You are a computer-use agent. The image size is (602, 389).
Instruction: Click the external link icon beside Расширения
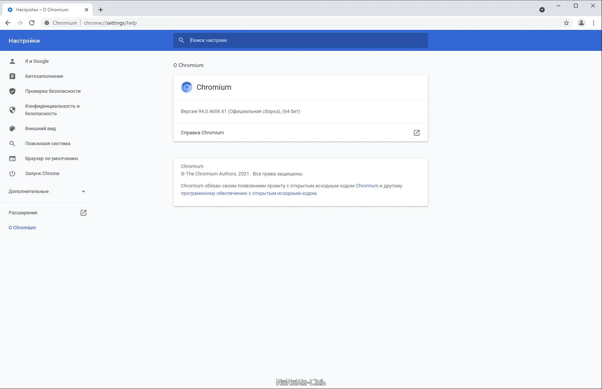[83, 213]
